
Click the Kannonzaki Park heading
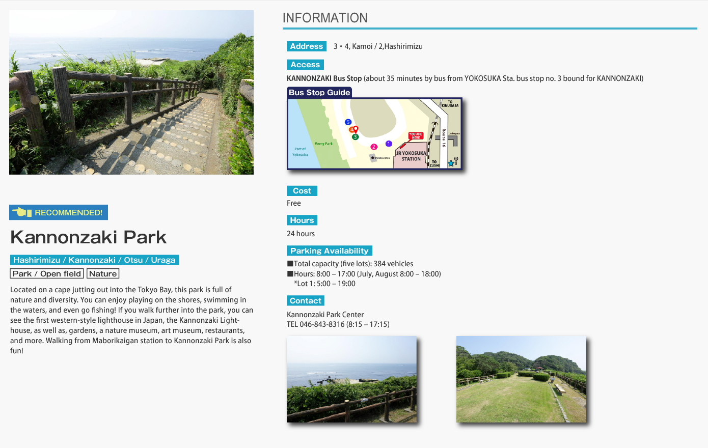(89, 237)
